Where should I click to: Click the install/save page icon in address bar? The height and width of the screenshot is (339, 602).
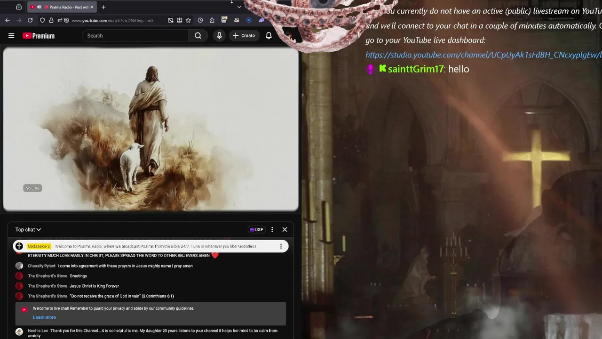[179, 20]
